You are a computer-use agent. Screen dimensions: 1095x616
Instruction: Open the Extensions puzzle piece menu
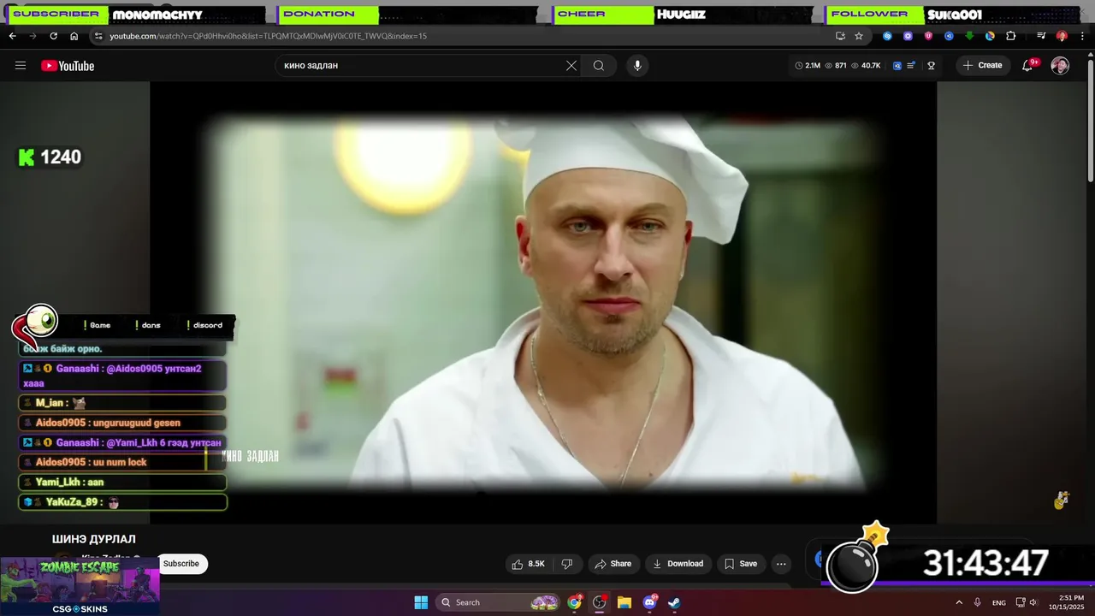[1010, 36]
